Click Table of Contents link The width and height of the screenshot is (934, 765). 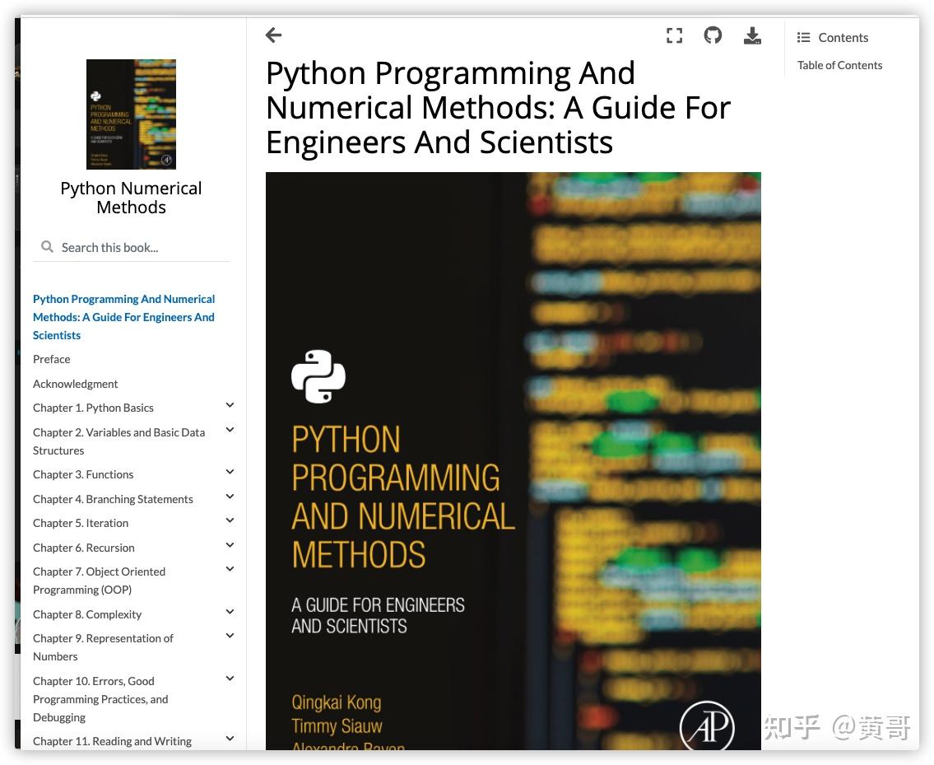tap(840, 66)
